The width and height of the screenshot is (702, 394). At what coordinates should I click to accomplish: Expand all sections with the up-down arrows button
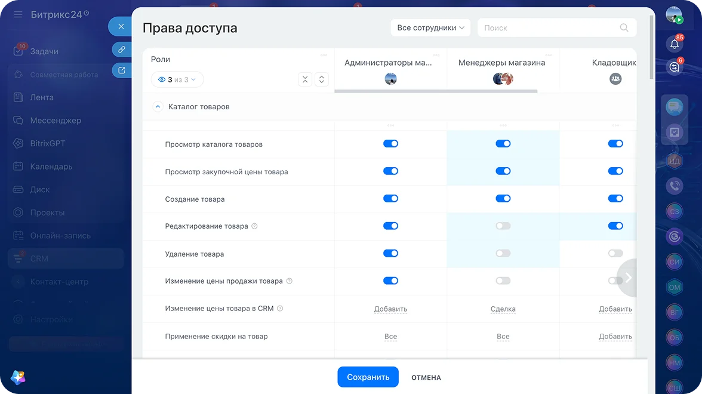point(321,79)
